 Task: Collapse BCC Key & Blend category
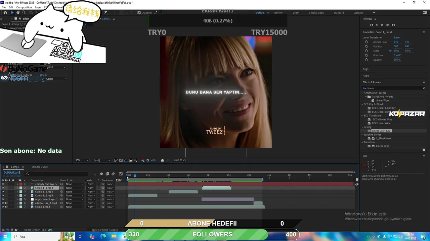[362, 104]
